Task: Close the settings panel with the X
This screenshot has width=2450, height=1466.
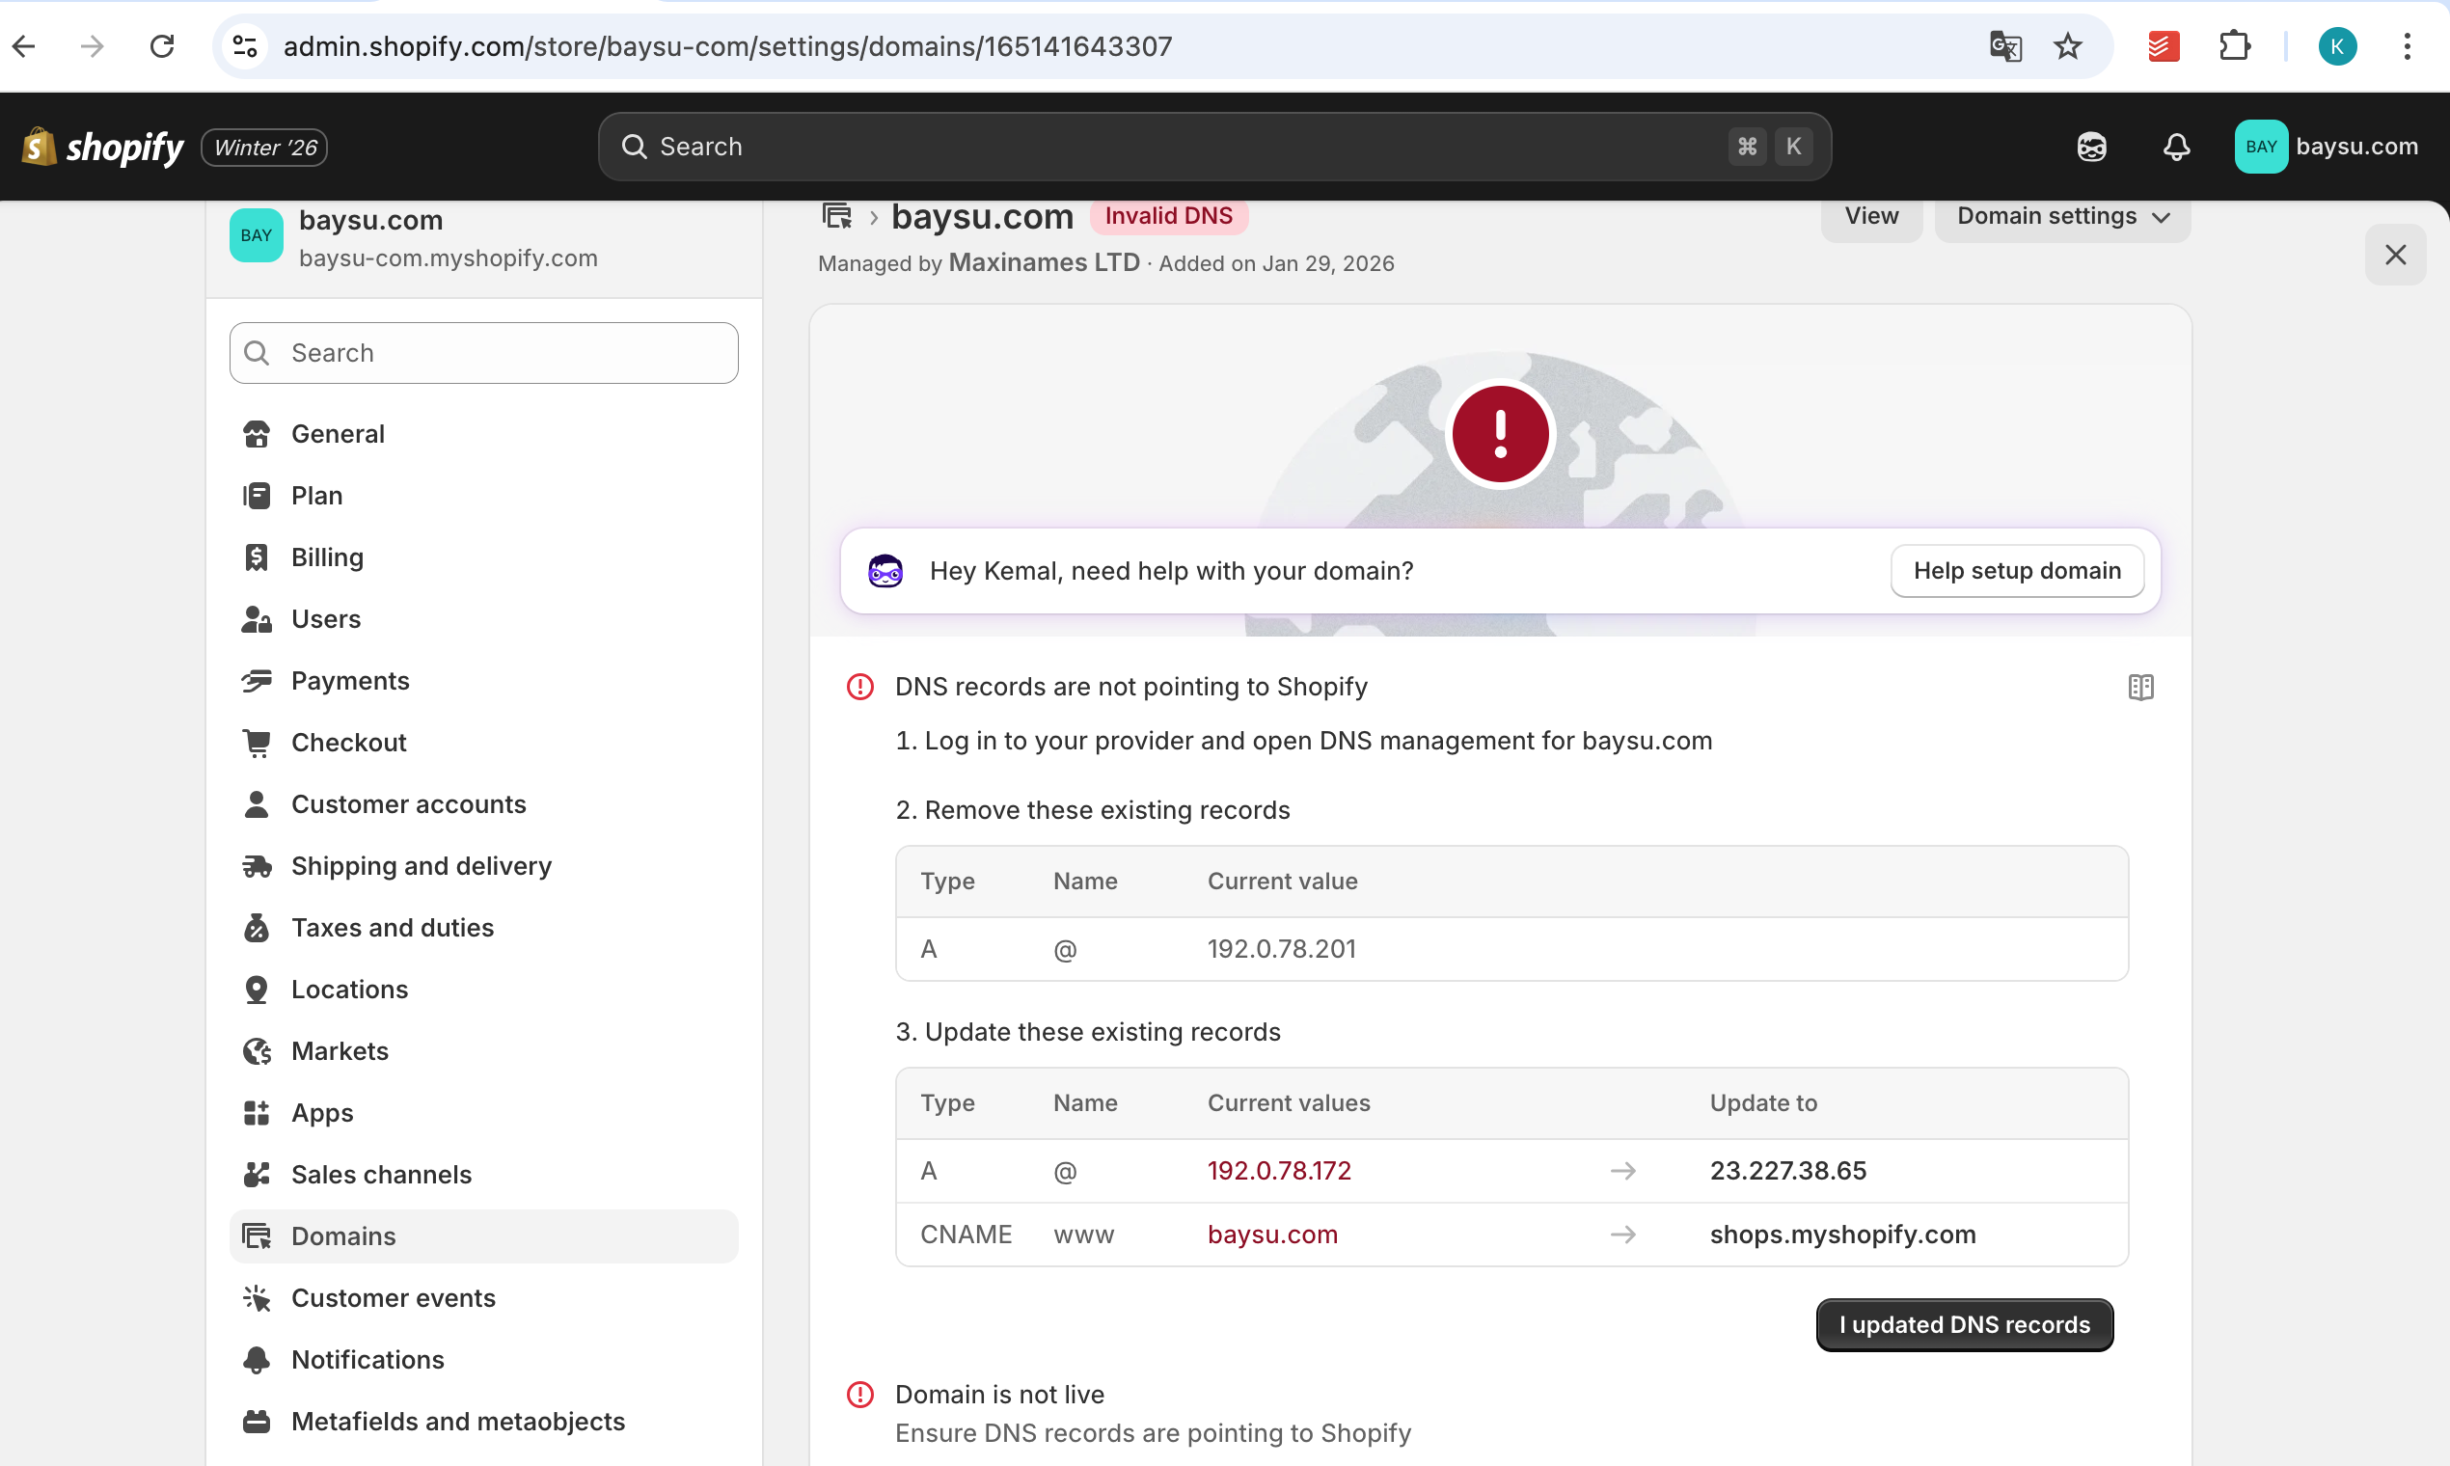Action: pos(2396,255)
